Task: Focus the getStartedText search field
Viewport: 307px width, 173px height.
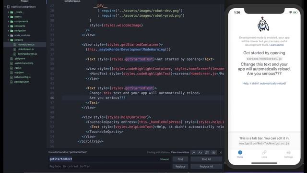Action: click(x=109, y=159)
